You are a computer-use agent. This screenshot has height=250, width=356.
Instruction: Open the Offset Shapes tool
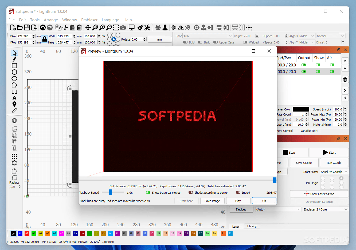click(x=14, y=120)
